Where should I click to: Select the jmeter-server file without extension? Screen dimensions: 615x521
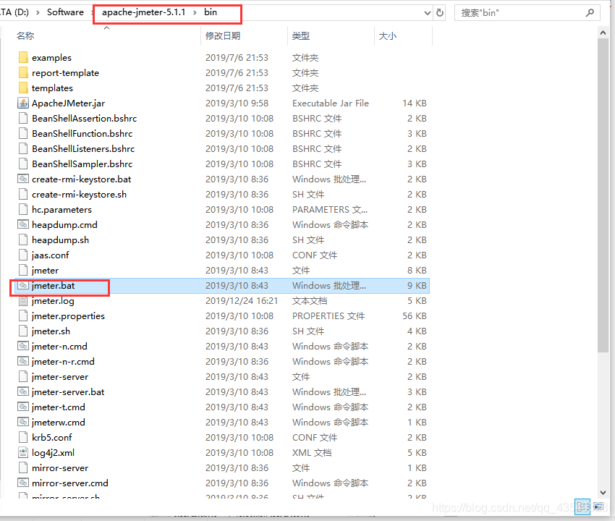pyautogui.click(x=60, y=376)
